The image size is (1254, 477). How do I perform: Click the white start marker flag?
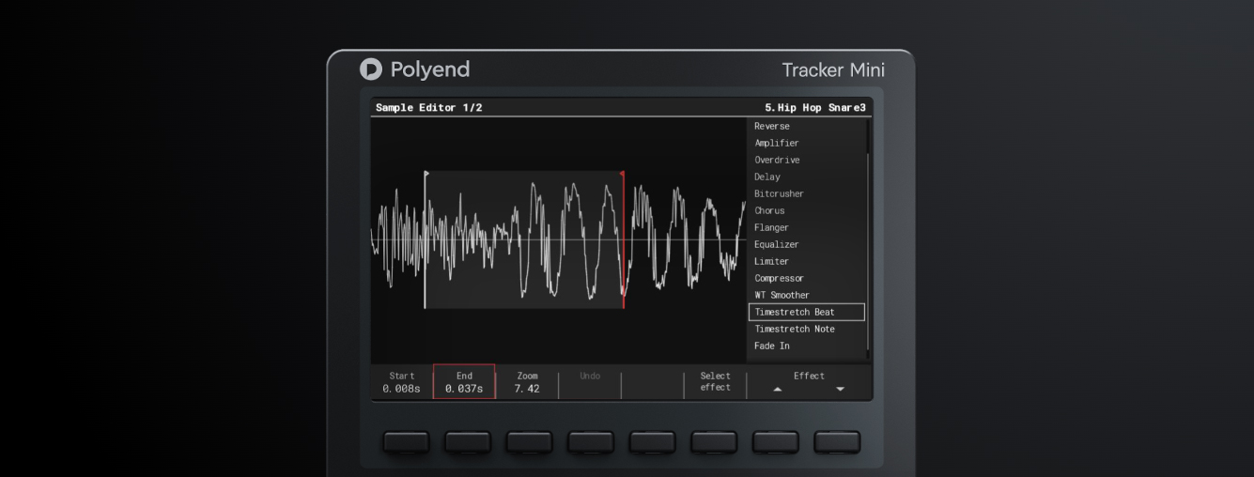coord(427,174)
